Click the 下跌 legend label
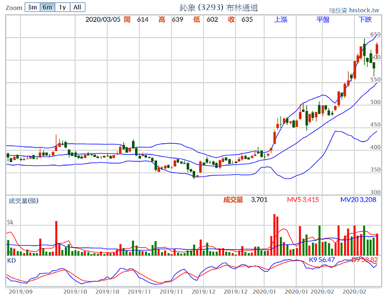Image resolution: width=386 pixels, height=296 pixels. pyautogui.click(x=365, y=19)
